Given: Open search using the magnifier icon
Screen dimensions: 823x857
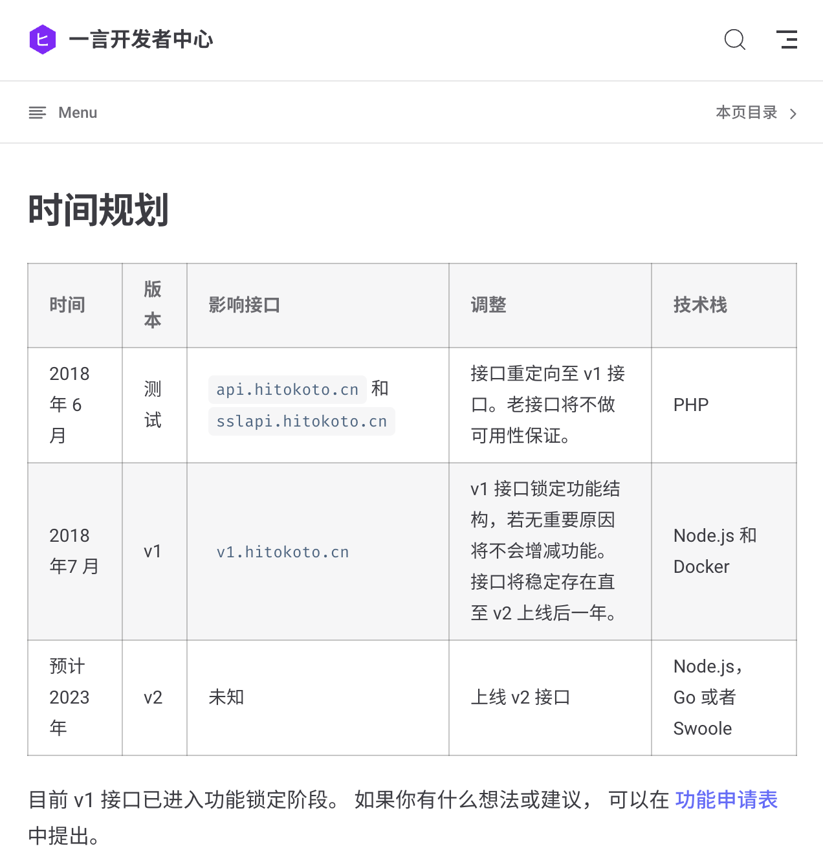Looking at the screenshot, I should (x=735, y=39).
